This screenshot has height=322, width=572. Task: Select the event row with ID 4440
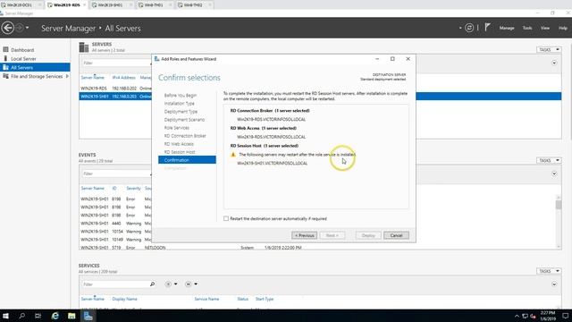tap(115, 223)
